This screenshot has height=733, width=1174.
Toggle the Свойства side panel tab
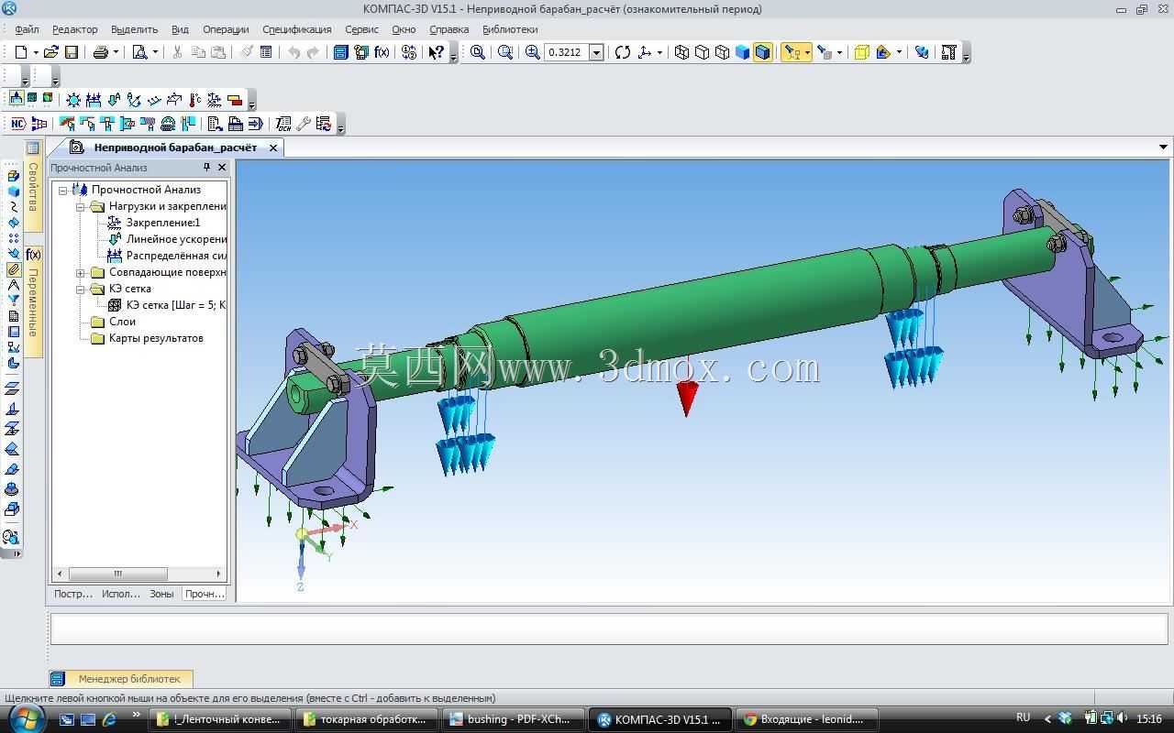(x=33, y=188)
